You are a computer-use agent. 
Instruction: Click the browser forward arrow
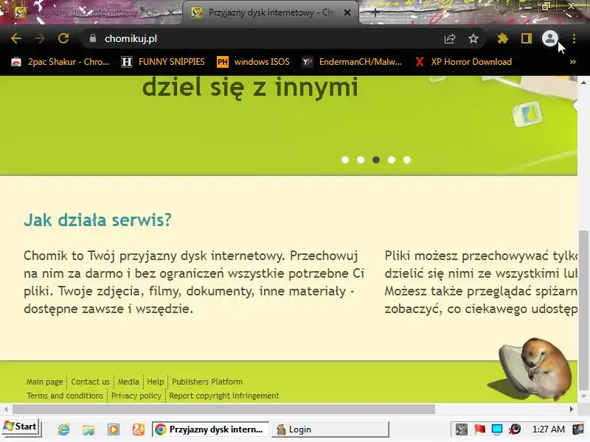40,38
